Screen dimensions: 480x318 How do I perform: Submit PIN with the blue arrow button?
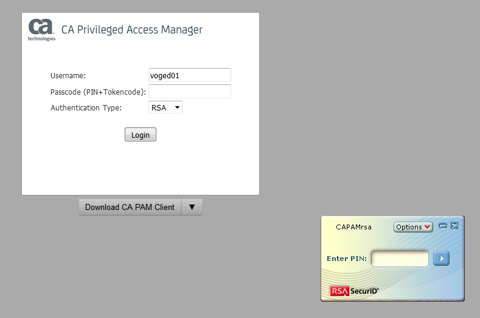tap(441, 259)
